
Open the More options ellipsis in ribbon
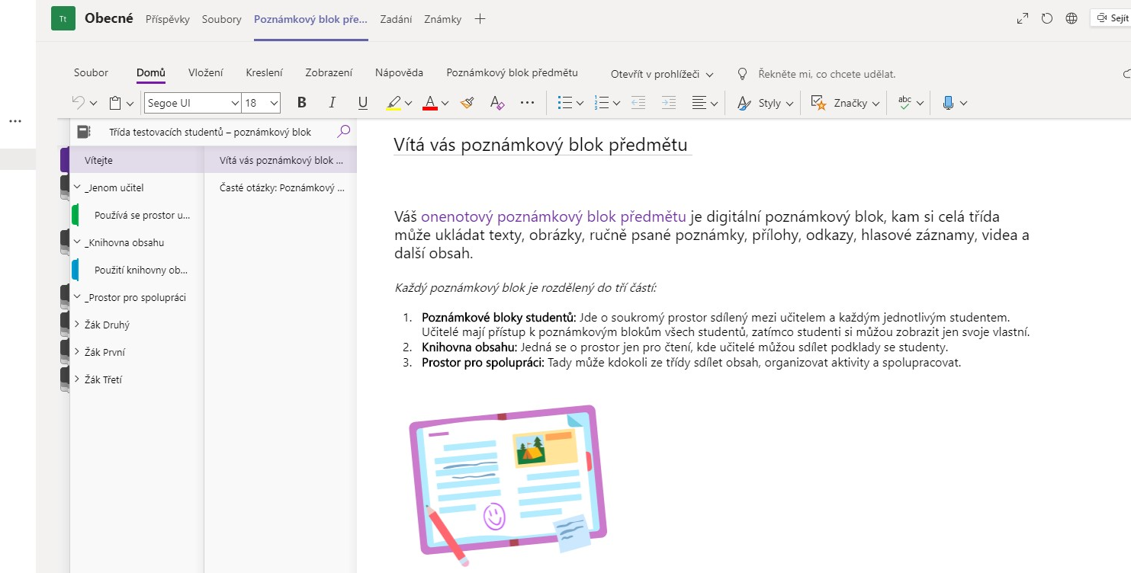[x=527, y=103]
